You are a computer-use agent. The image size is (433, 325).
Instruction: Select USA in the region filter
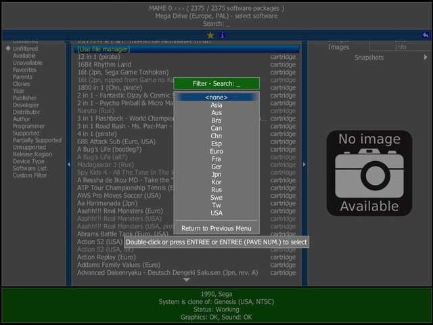click(x=216, y=213)
